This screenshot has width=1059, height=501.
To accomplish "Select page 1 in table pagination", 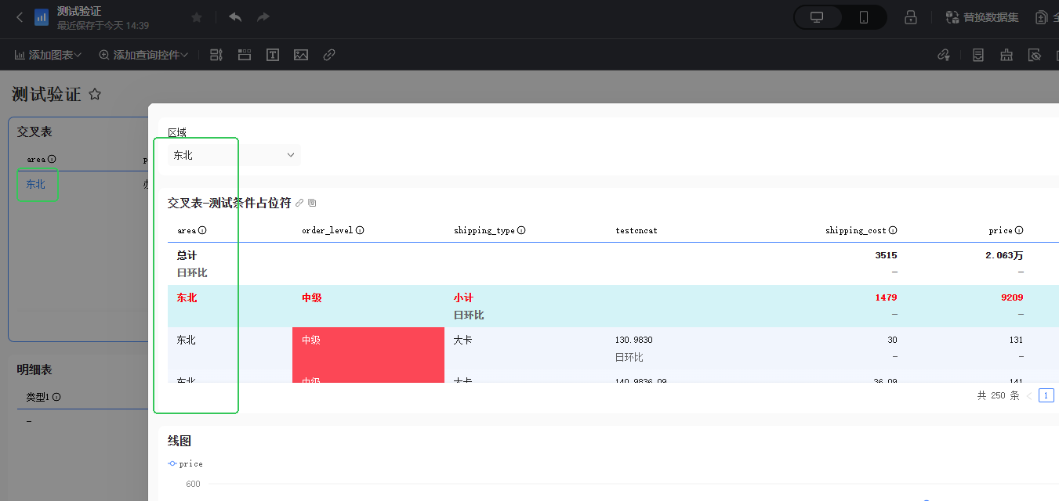I will [x=1046, y=395].
